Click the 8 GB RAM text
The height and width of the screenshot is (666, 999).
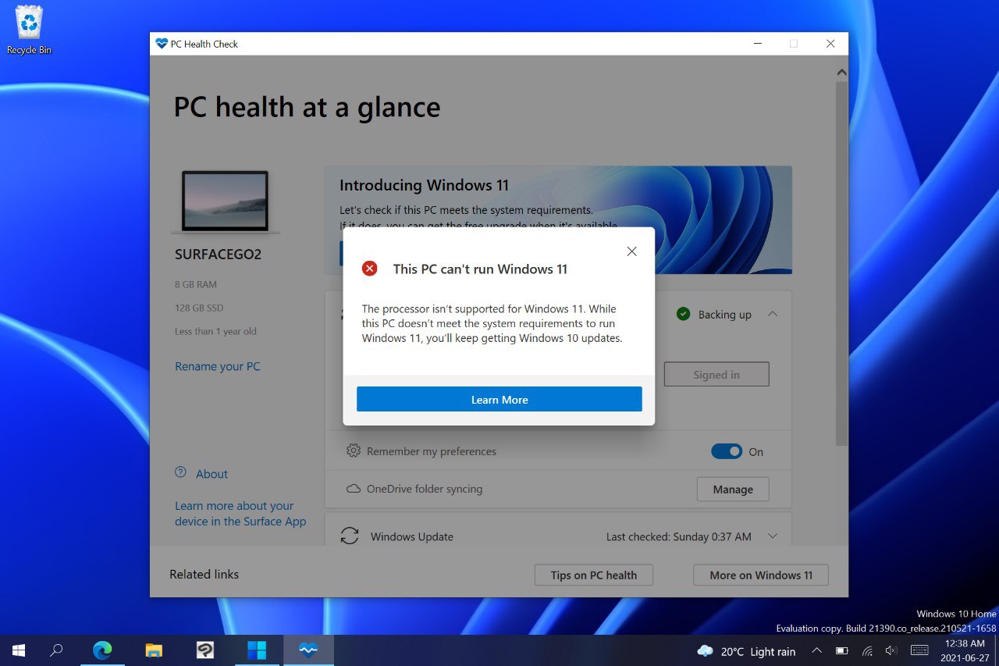[196, 284]
